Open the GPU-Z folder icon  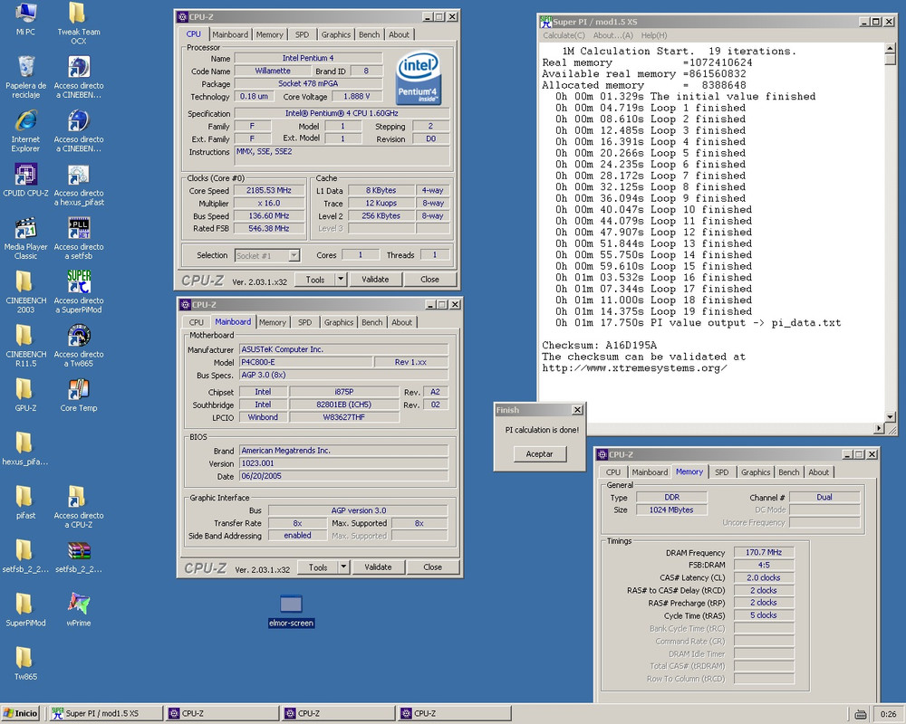(25, 395)
